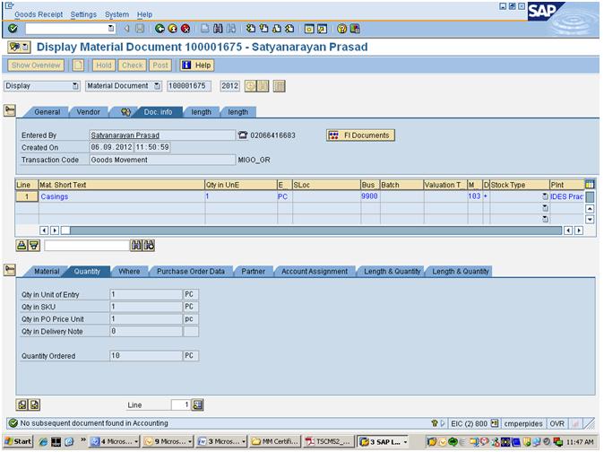604x452 pixels.
Task: Select the Doc. info tab
Action: tap(158, 112)
